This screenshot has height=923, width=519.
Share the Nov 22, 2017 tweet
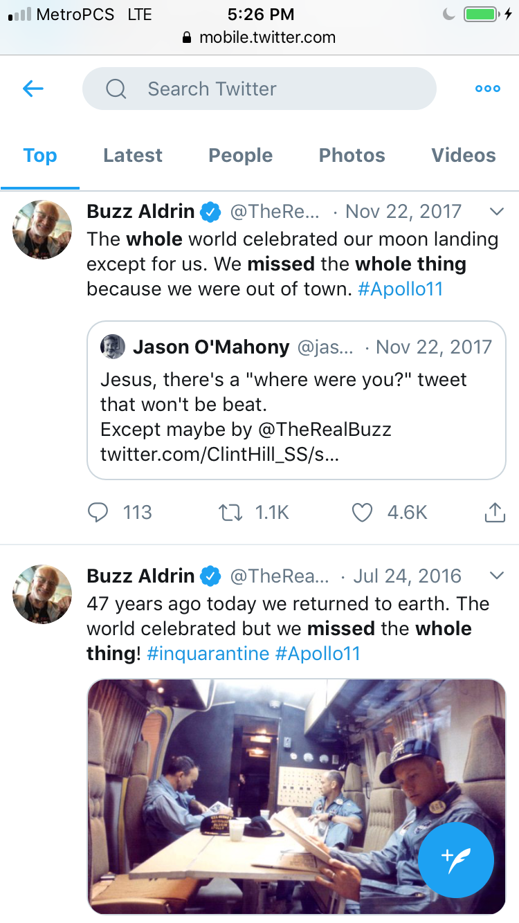pyautogui.click(x=493, y=513)
